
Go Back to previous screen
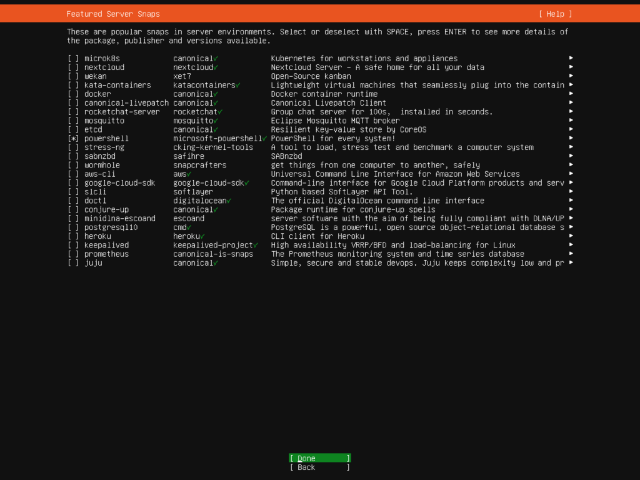pos(319,467)
